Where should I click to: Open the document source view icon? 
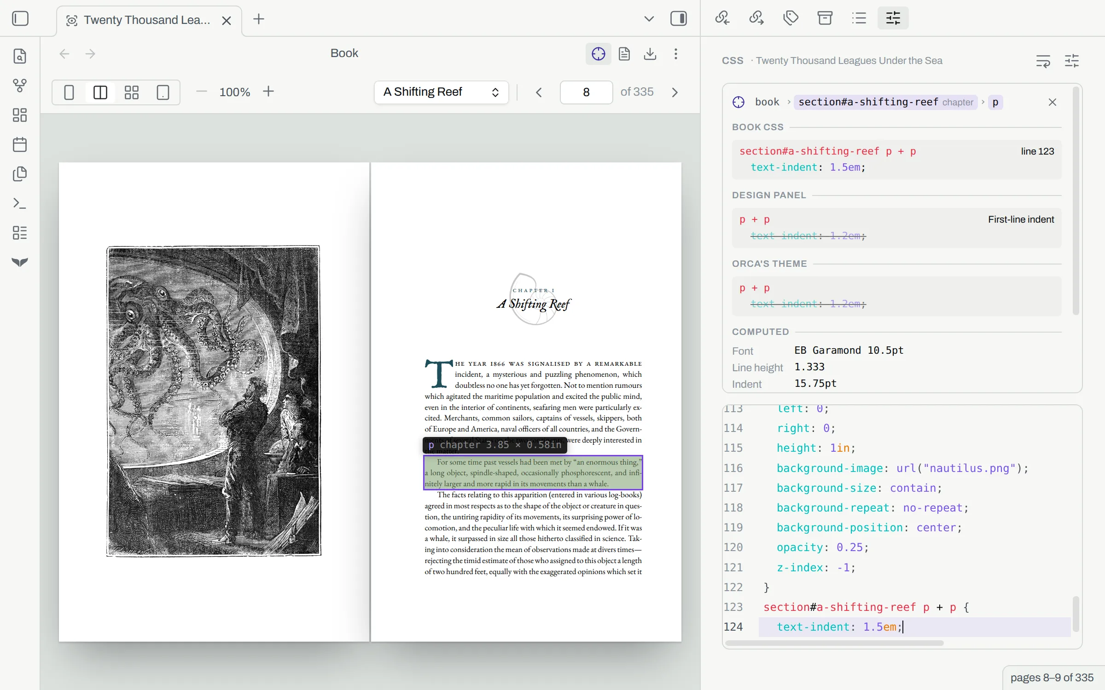[624, 54]
